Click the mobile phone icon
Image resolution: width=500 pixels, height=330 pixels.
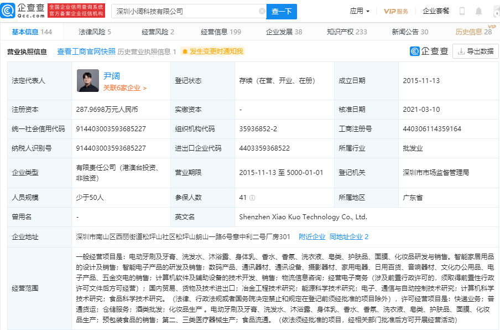coord(462,12)
